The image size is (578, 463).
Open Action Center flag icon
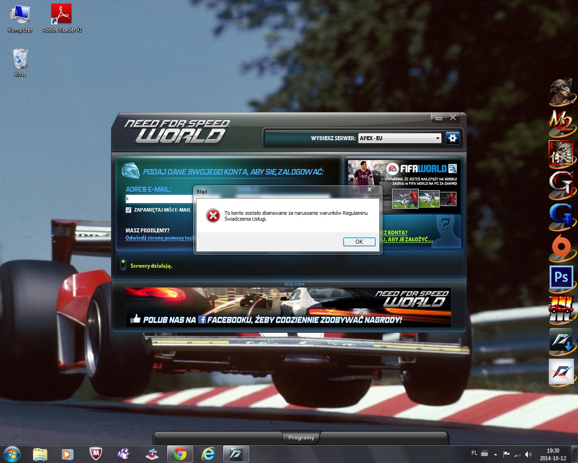click(506, 454)
